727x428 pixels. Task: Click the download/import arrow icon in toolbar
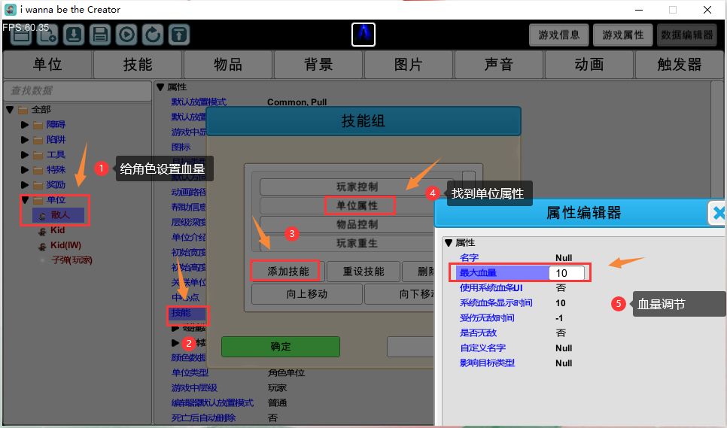(74, 35)
